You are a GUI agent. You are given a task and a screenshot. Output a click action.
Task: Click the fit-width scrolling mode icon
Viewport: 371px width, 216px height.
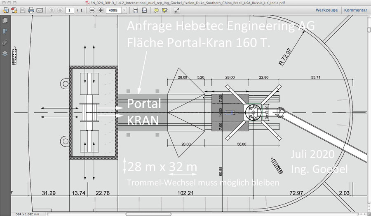click(136, 10)
